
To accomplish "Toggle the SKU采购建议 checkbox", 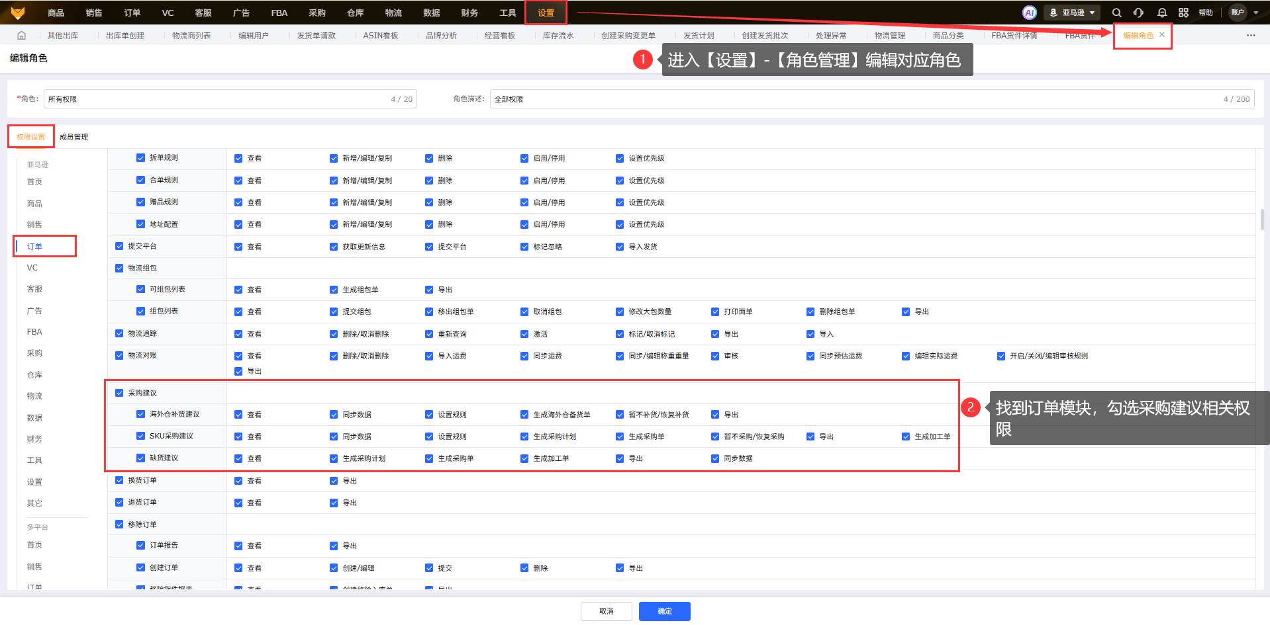I will [x=140, y=437].
